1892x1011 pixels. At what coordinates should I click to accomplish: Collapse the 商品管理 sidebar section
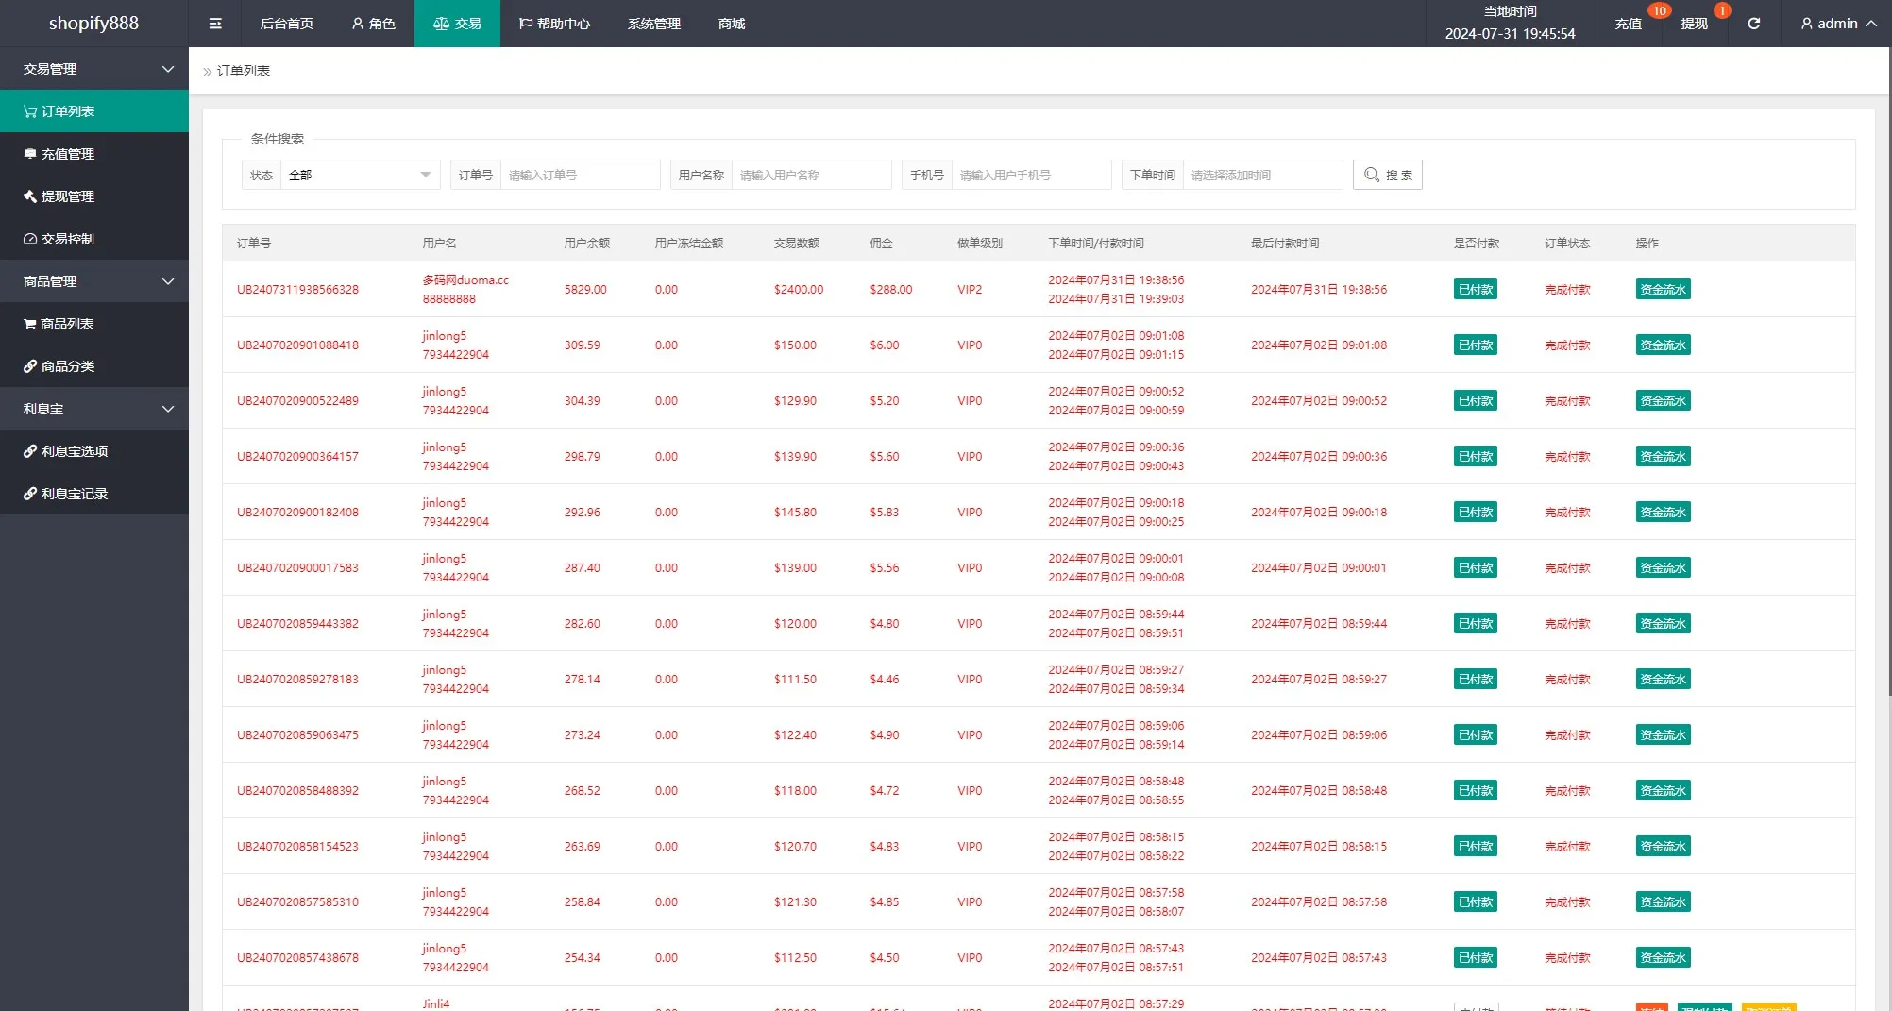point(94,281)
